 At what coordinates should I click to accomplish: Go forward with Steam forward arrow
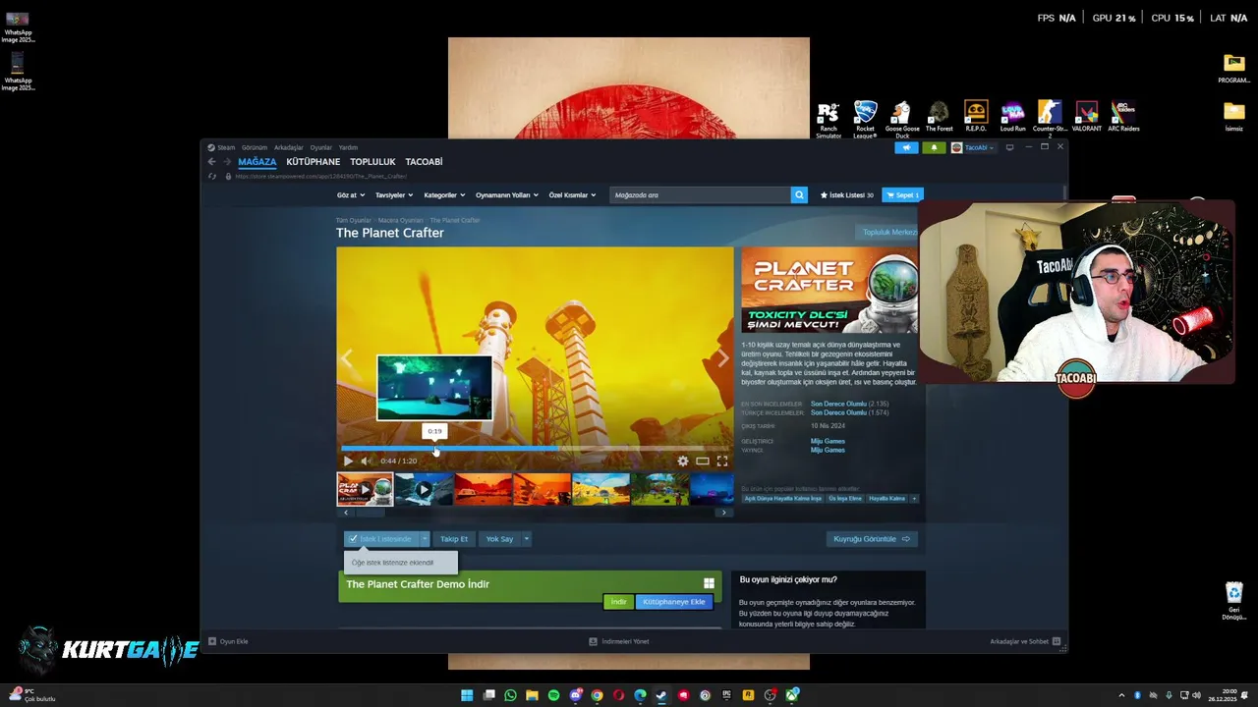pyautogui.click(x=227, y=161)
